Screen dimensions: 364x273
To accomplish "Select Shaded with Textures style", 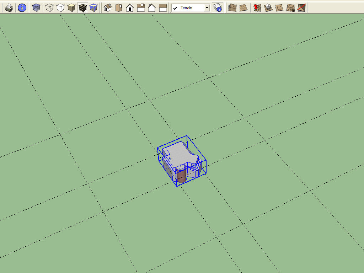I will tap(83, 8).
